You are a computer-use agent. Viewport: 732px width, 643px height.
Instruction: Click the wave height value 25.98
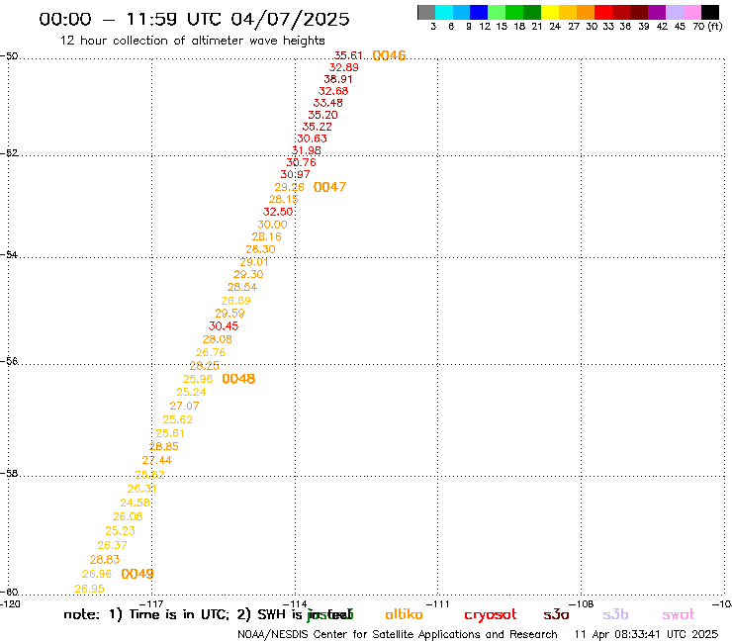pos(198,379)
